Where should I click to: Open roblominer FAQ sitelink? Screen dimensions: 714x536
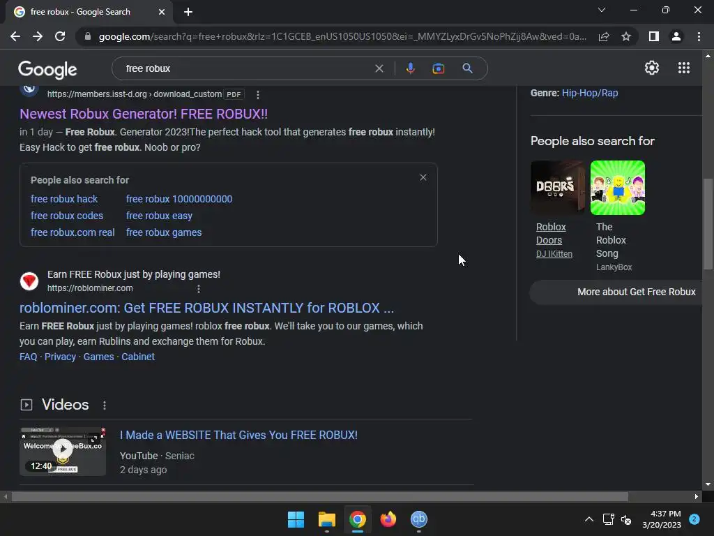(28, 357)
